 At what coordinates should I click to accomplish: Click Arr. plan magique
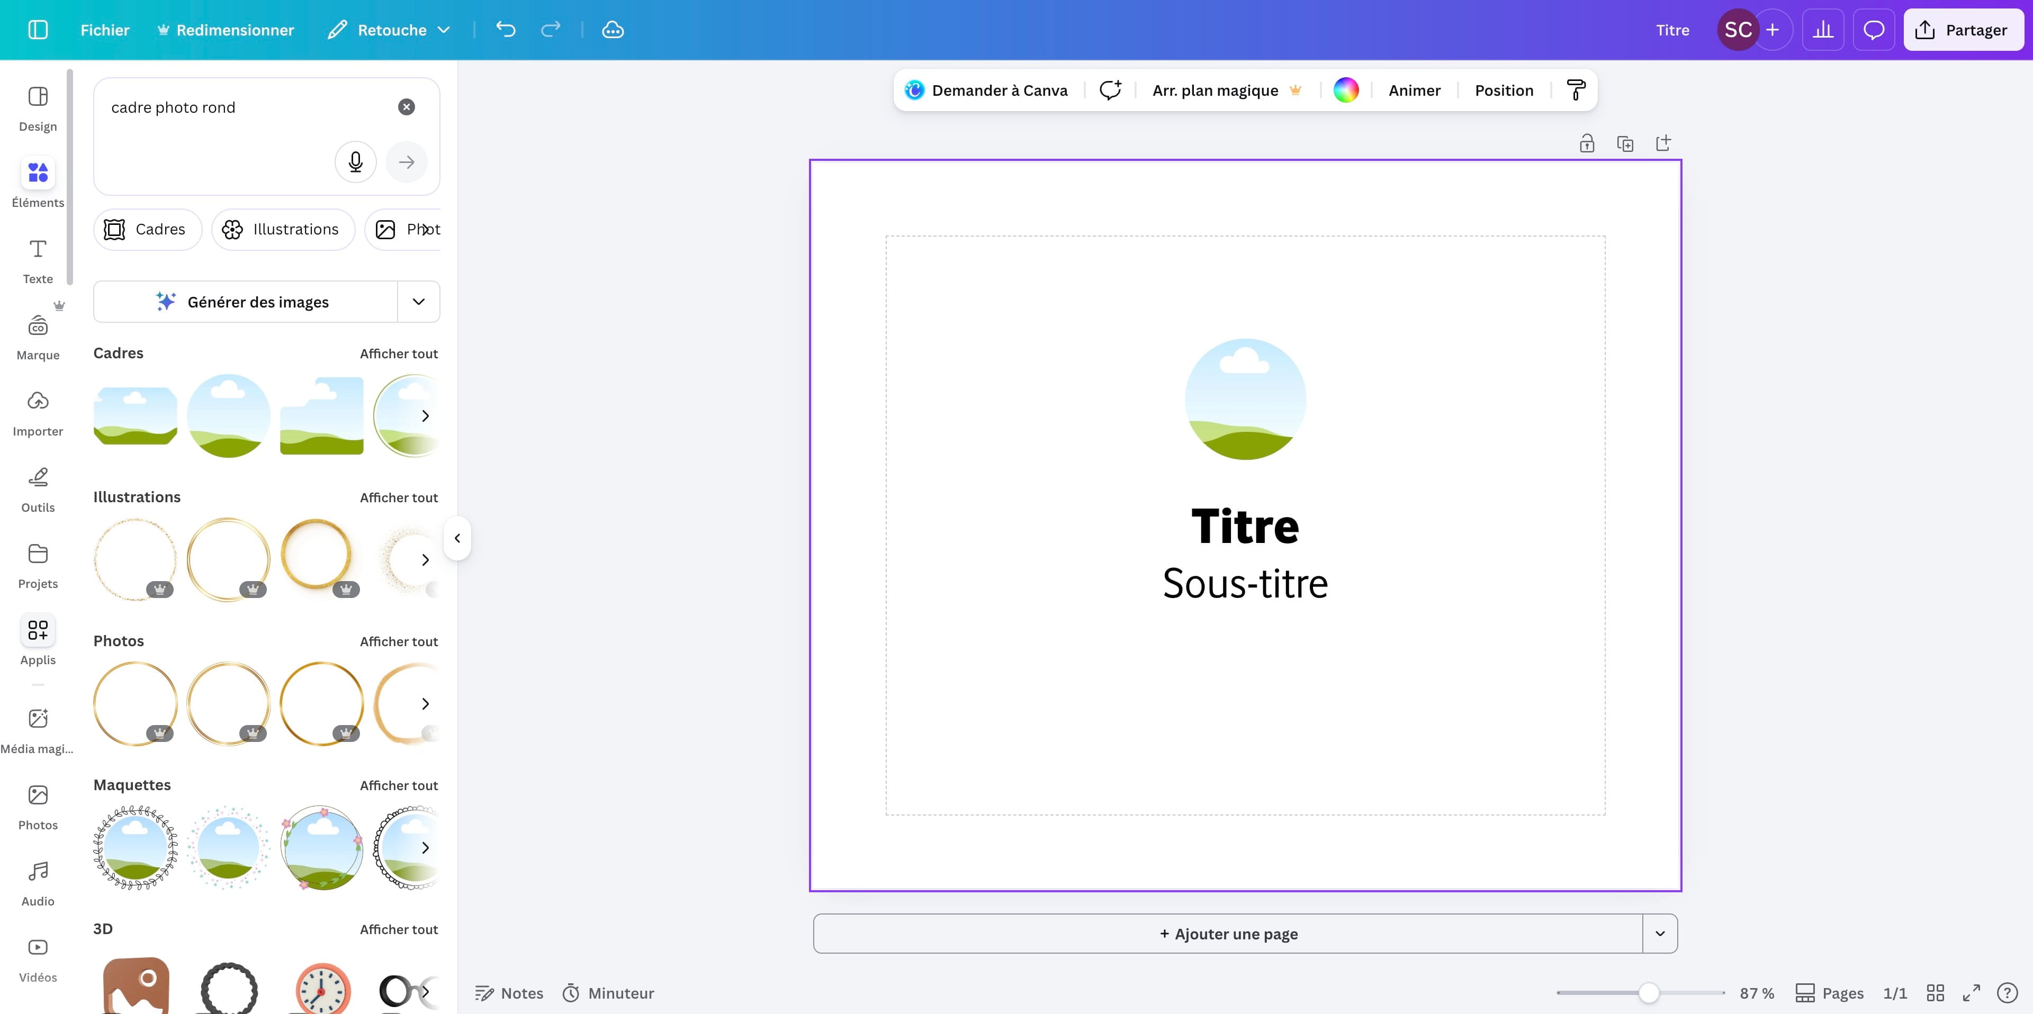point(1227,90)
